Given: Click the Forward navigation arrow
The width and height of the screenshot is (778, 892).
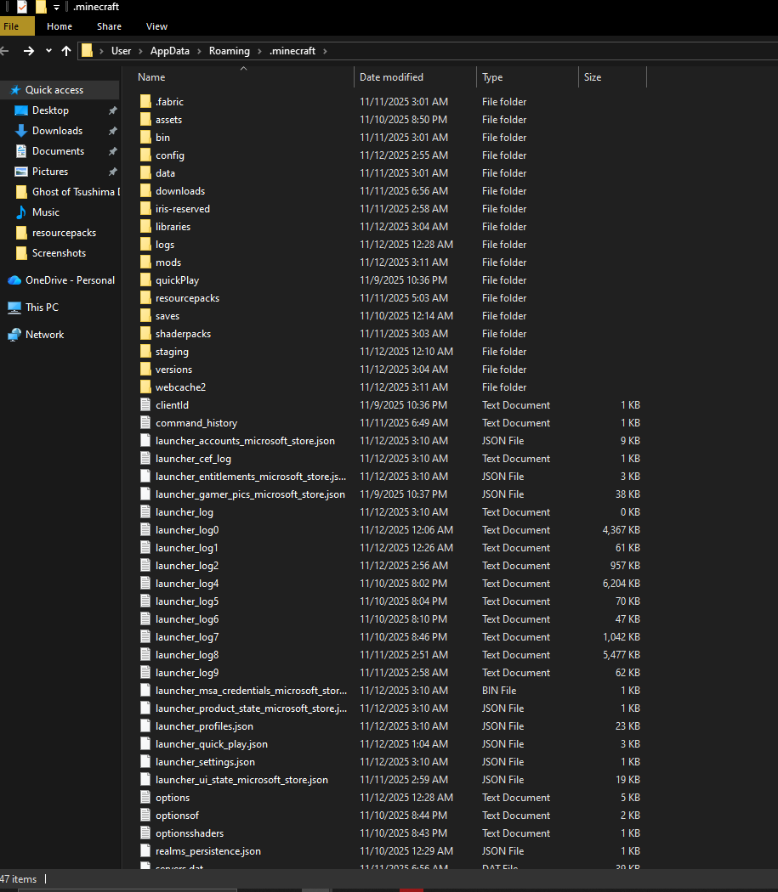Looking at the screenshot, I should pyautogui.click(x=28, y=51).
